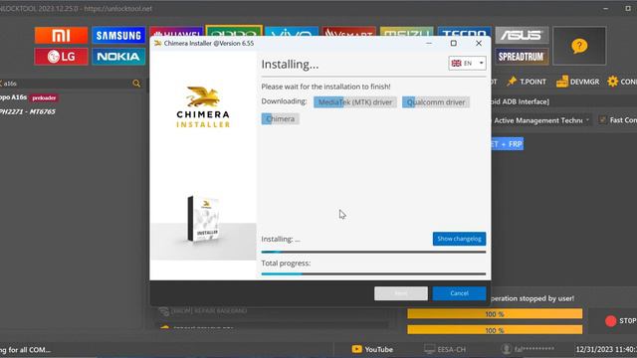Click the user account status entry
The width and height of the screenshot is (637, 358).
pos(528,349)
